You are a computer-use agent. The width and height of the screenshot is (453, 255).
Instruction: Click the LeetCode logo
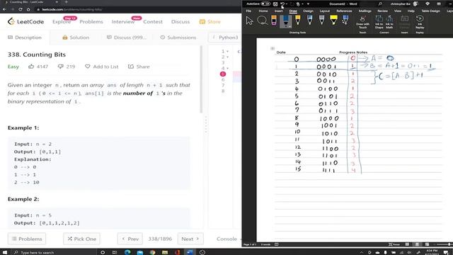[x=25, y=21]
